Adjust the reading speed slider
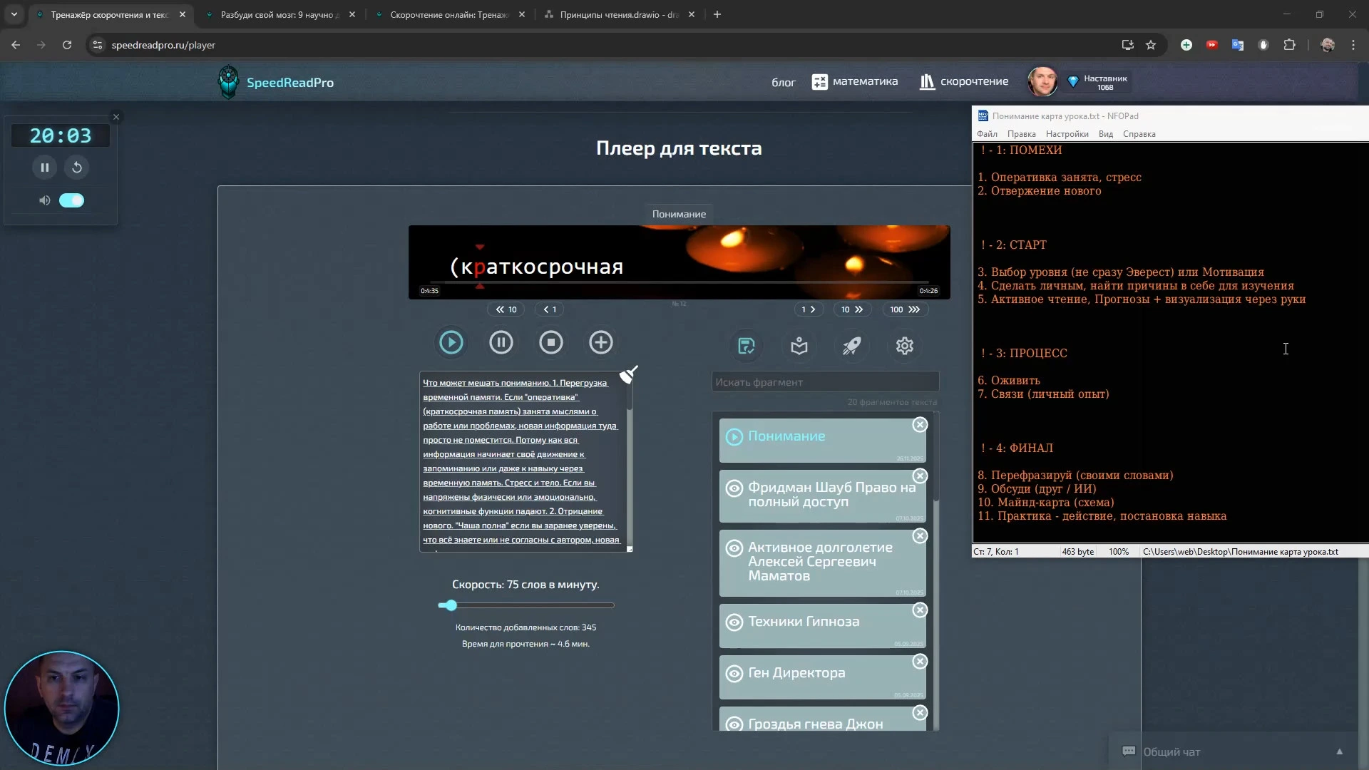Screen dimensions: 1369x770 click(x=526, y=605)
